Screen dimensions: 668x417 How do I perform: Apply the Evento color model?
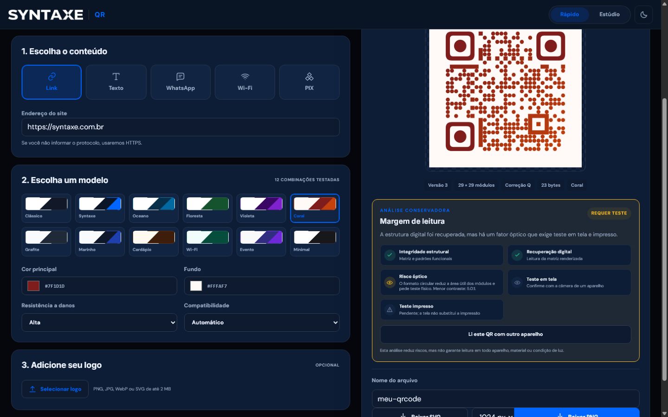coord(261,241)
